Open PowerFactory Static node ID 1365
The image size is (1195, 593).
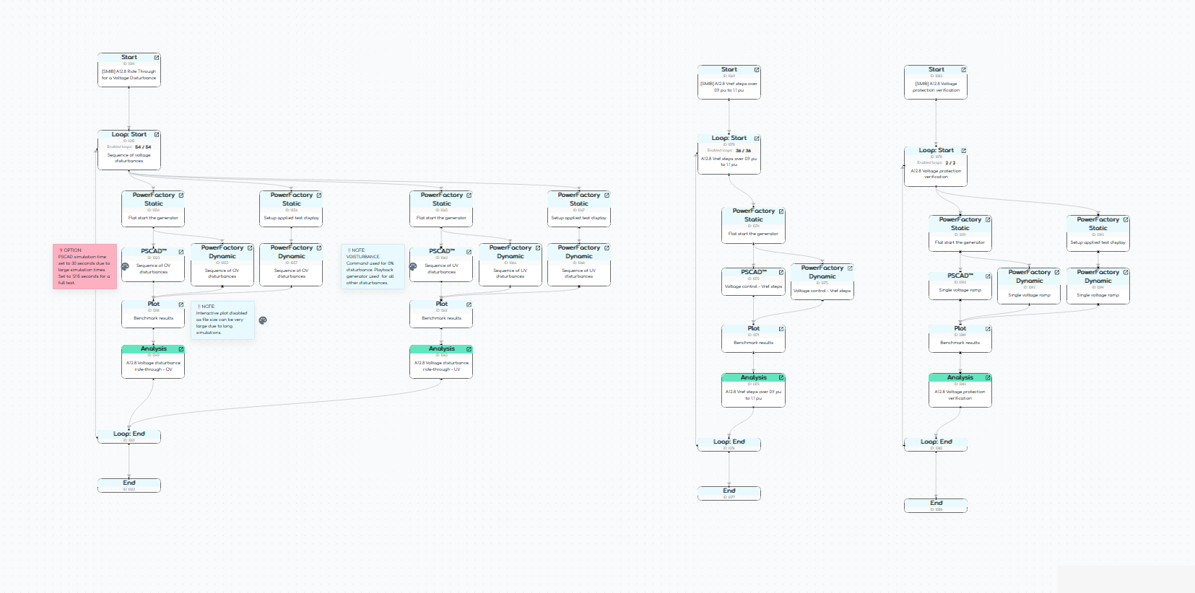click(x=469, y=196)
